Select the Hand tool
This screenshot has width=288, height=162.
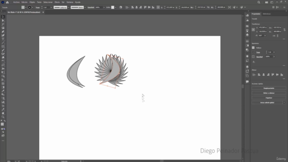tap(3, 113)
